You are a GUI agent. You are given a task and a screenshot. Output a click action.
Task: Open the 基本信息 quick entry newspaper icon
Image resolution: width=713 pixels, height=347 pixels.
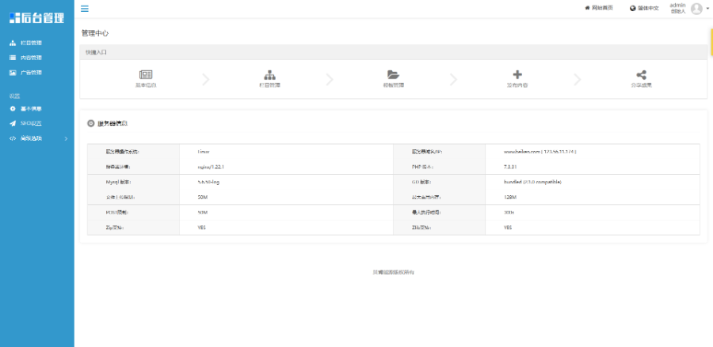tap(146, 75)
